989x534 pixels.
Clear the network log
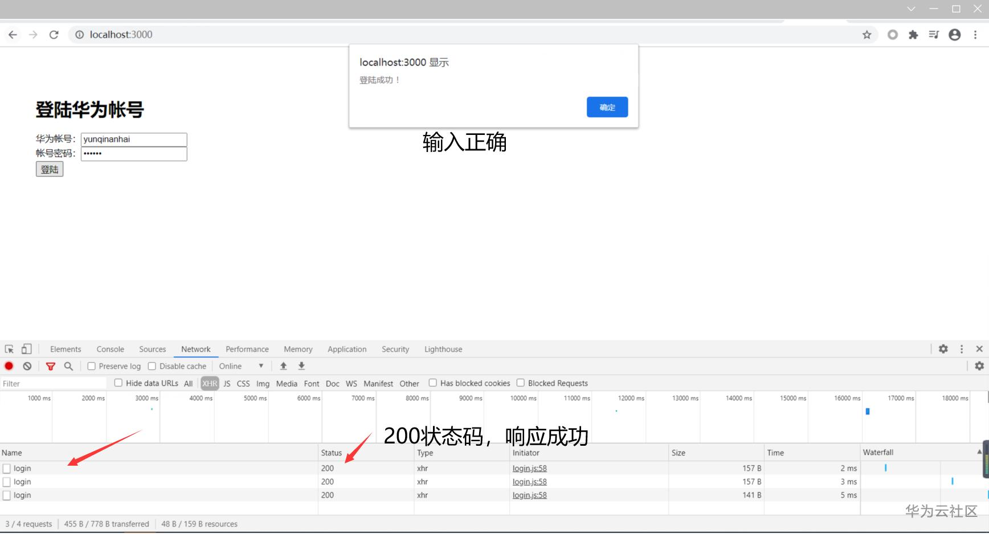[x=27, y=366]
